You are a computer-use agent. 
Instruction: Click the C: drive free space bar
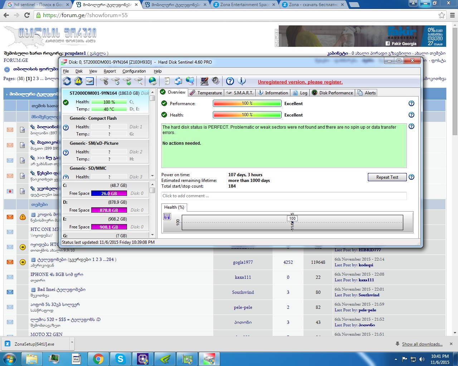tap(109, 193)
